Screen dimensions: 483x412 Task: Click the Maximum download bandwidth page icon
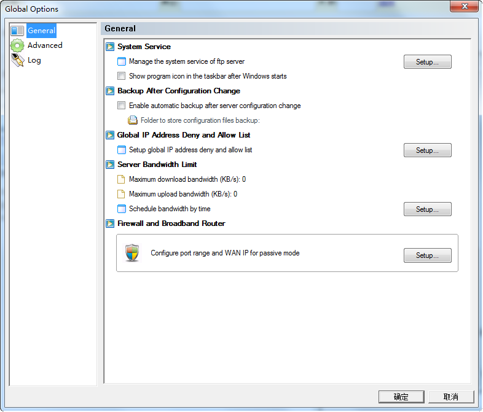(x=122, y=179)
